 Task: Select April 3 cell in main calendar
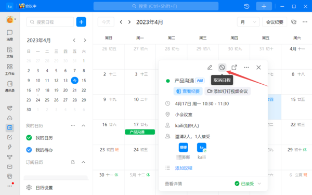pyautogui.click(x=140, y=82)
